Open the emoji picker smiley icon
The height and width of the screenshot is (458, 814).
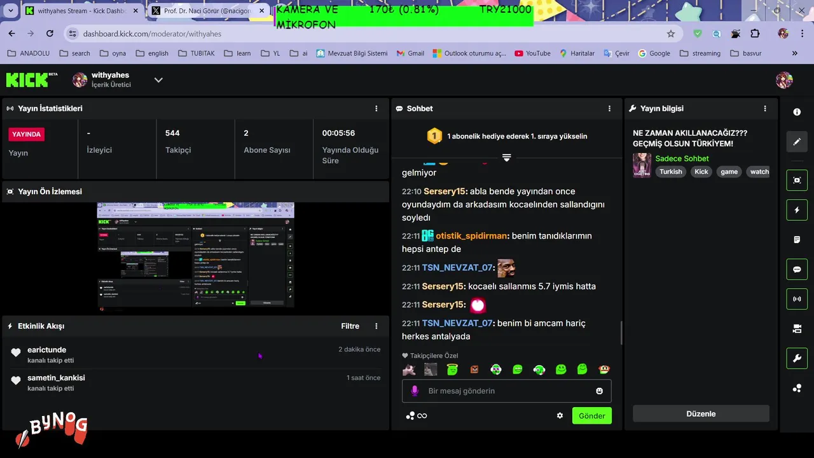pyautogui.click(x=599, y=391)
